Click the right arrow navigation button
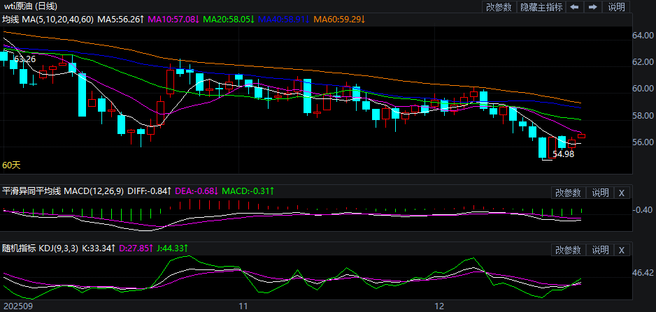The image size is (656, 312). tap(592, 7)
